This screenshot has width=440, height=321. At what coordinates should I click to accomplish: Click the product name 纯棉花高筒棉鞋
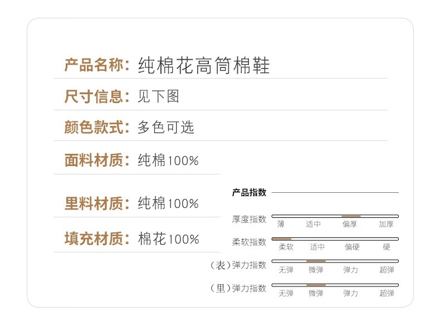coord(204,66)
